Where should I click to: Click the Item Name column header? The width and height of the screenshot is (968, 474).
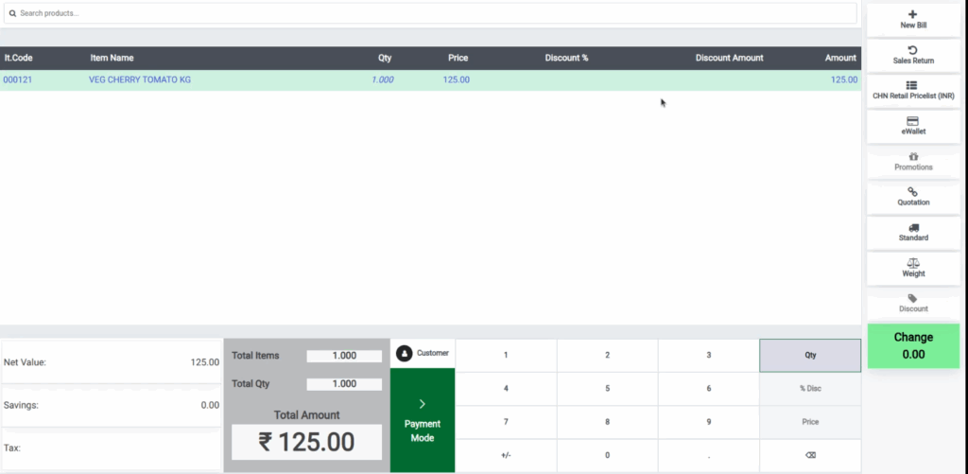tap(112, 58)
